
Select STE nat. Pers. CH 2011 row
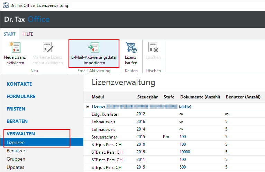(174, 160)
